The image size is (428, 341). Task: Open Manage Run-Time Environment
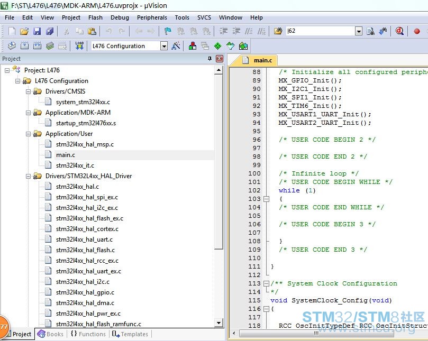tap(217, 46)
